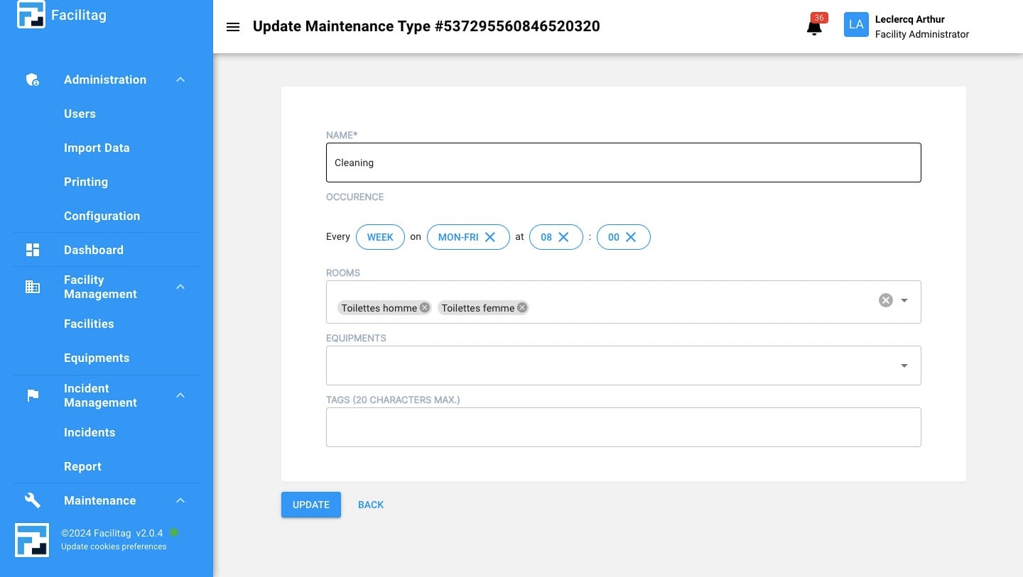Open the Equipments dropdown

point(904,366)
